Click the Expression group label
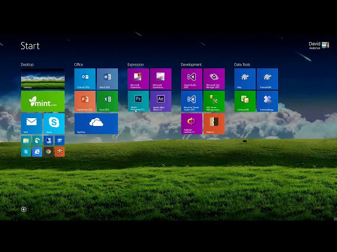Screen dimensions: 337x252 (136, 65)
